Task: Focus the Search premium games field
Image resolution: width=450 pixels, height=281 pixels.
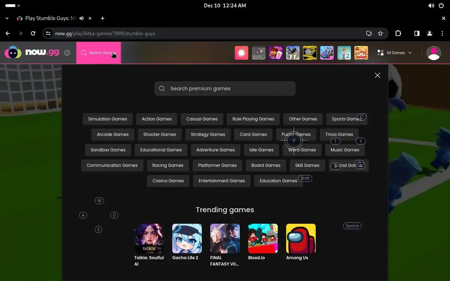Action: 225,89
